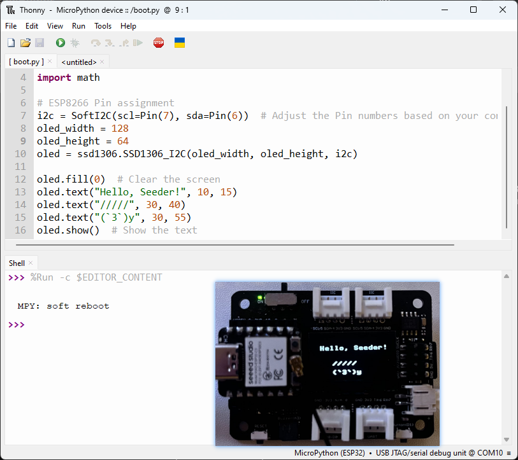Run current script with green play button
The width and height of the screenshot is (518, 460).
coord(60,43)
